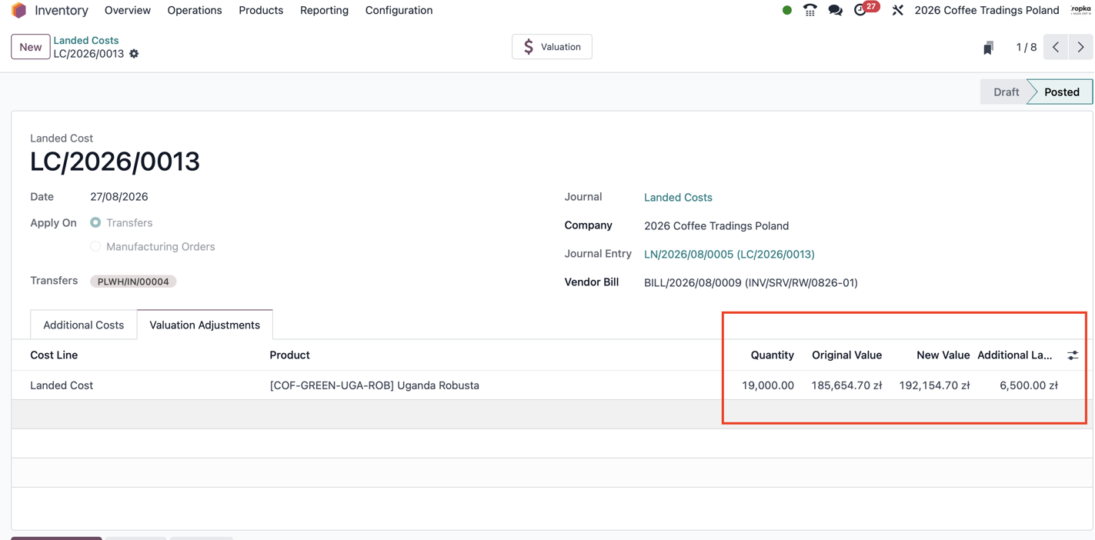1095x540 pixels.
Task: Click the LC/2026/0013 form title
Action: tap(115, 162)
